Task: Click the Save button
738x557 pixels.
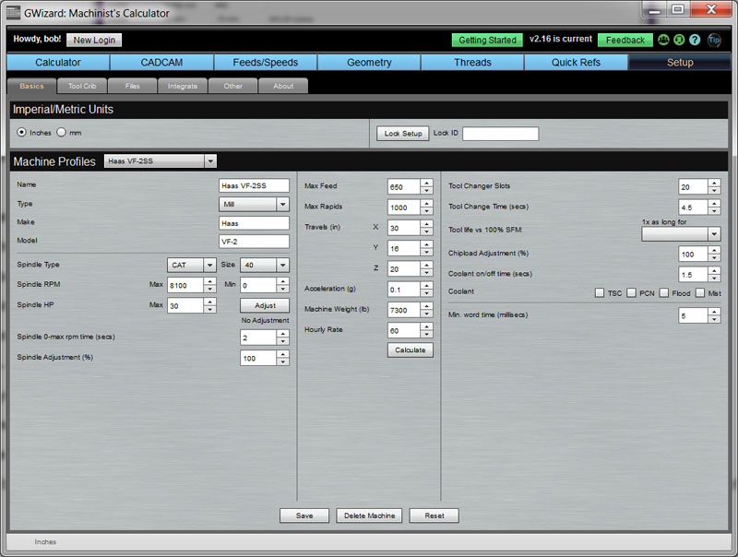Action: (x=304, y=516)
